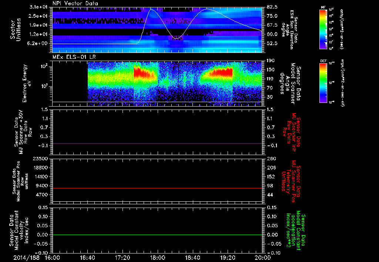Click the 'Model Scanner Pos Raw' axis title
The width and height of the screenshot is (379, 262).
tap(20, 181)
